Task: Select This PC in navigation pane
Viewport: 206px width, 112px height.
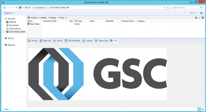Action: [x=9, y=38]
